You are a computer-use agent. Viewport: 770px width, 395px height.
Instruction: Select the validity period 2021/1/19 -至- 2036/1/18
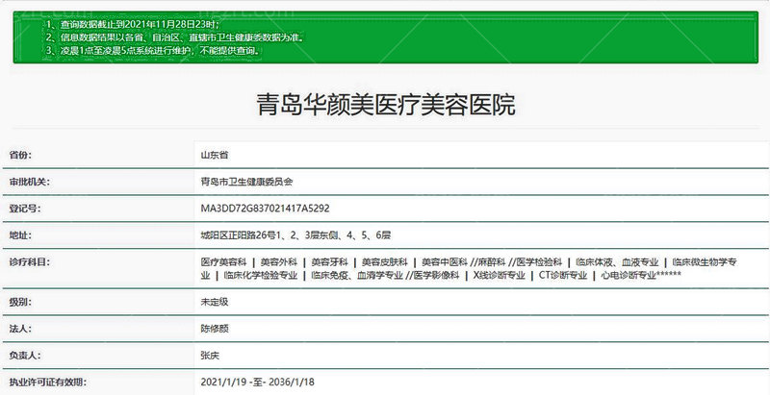click(257, 382)
